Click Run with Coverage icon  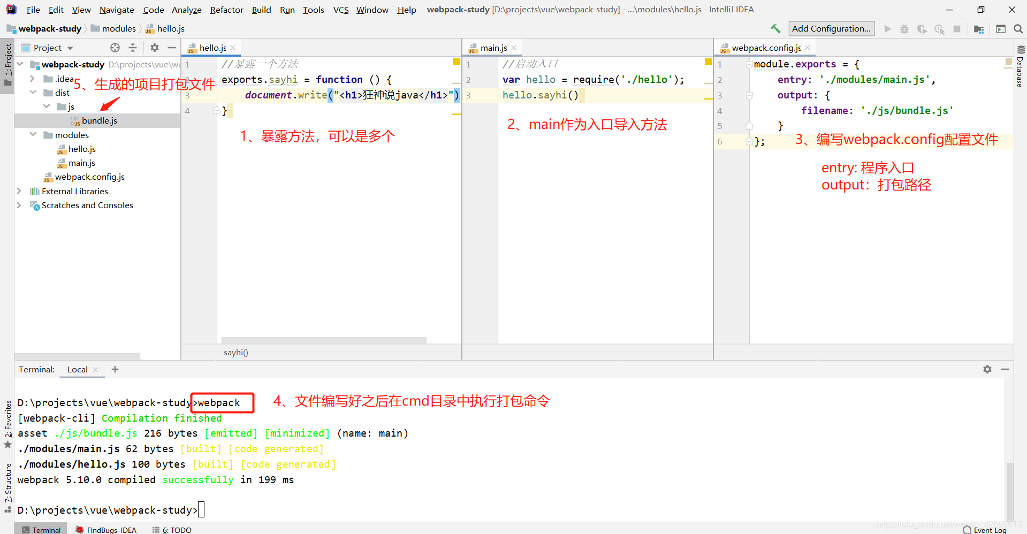922,29
